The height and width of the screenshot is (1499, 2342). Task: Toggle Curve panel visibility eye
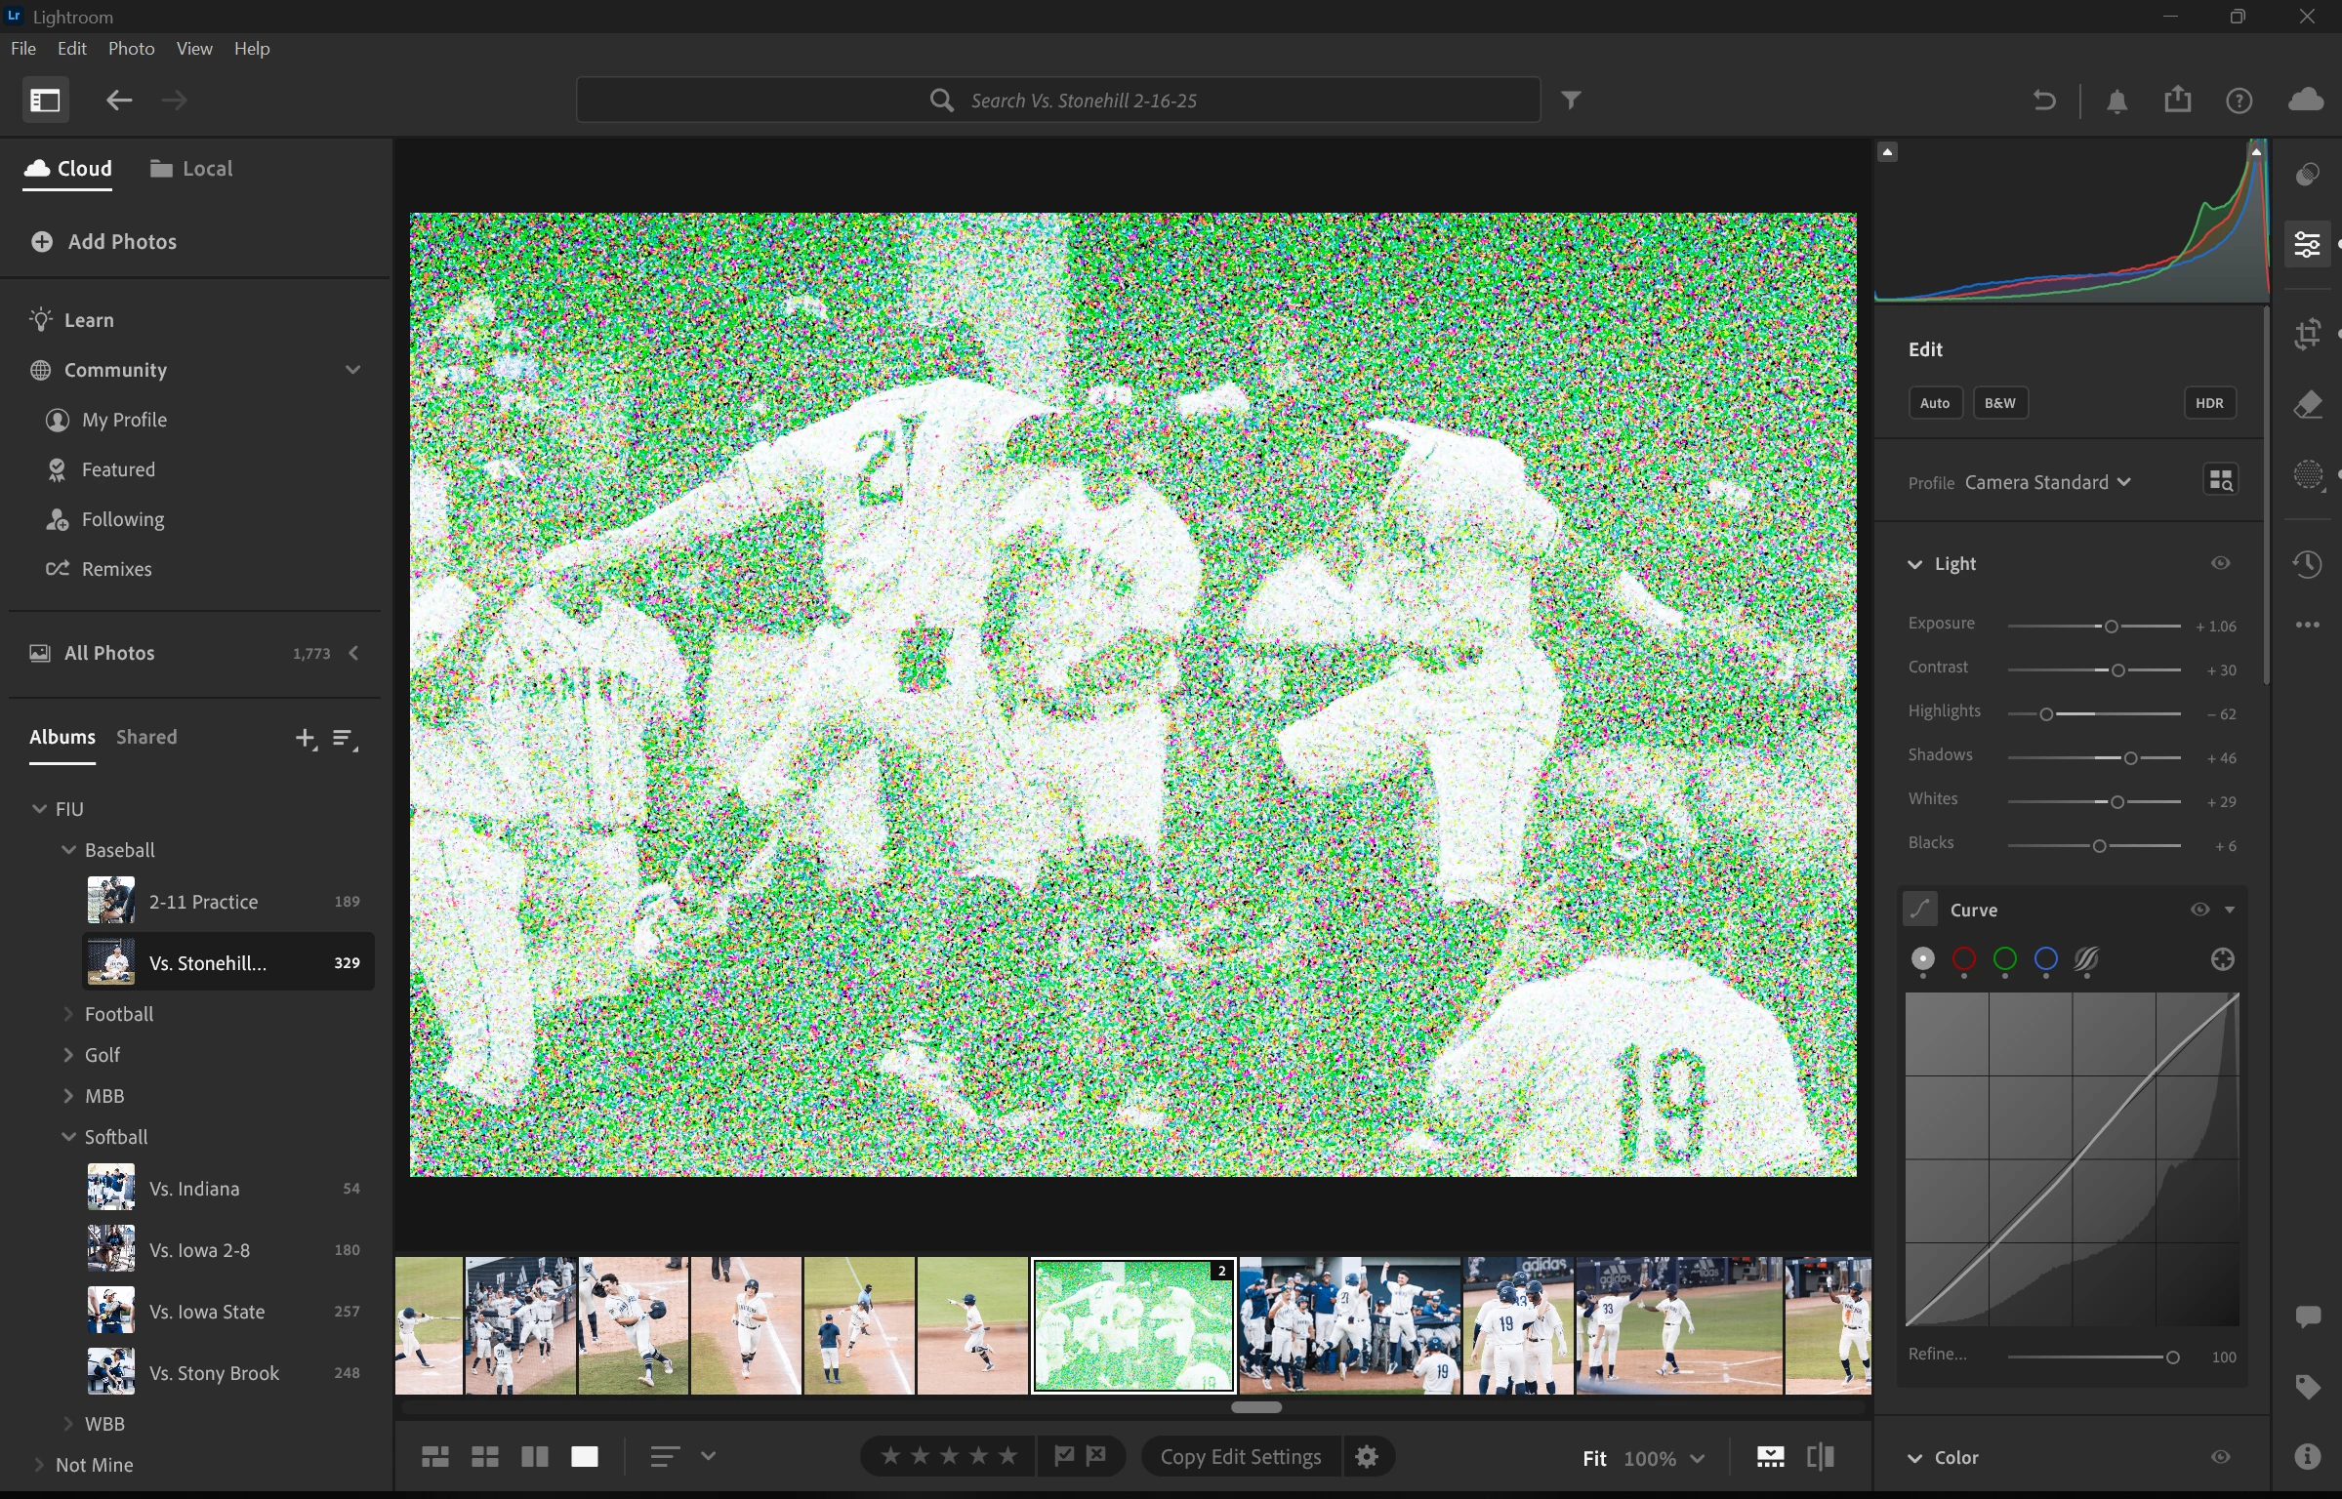[x=2198, y=910]
